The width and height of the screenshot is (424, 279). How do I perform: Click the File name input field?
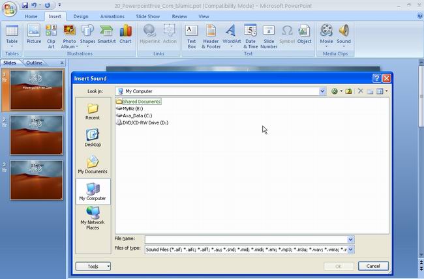[x=246, y=239]
